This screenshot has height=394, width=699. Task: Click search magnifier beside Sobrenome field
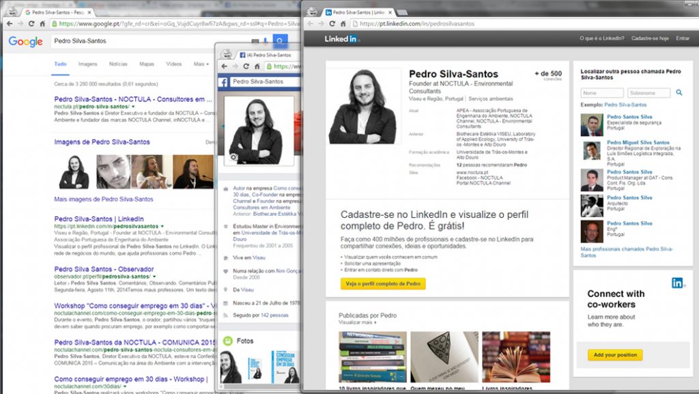tap(679, 92)
